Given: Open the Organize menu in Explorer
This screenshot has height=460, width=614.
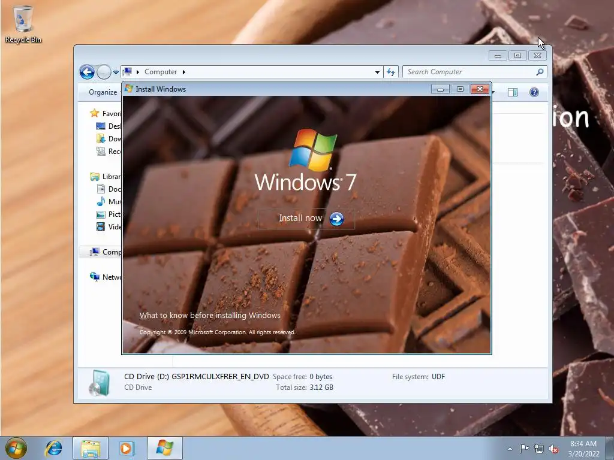Looking at the screenshot, I should (x=103, y=92).
